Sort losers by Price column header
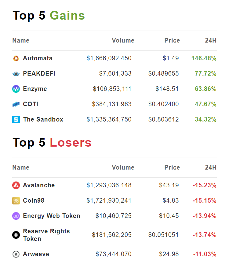 tap(172, 167)
